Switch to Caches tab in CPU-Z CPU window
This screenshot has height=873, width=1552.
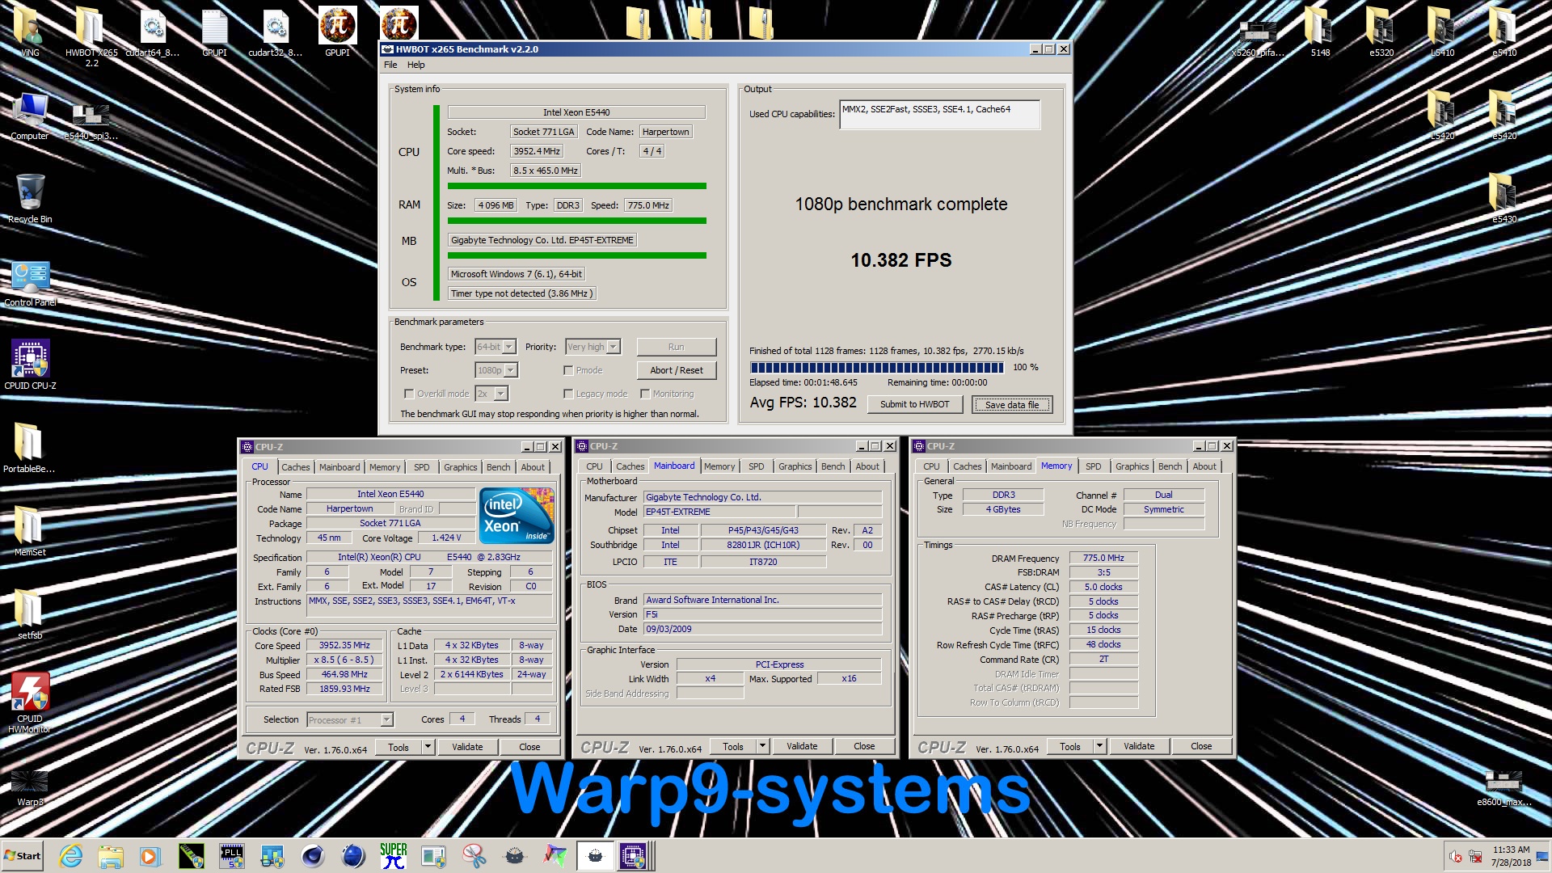tap(295, 467)
